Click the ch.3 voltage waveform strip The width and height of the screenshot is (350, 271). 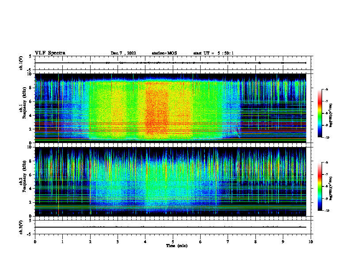[x=173, y=227]
